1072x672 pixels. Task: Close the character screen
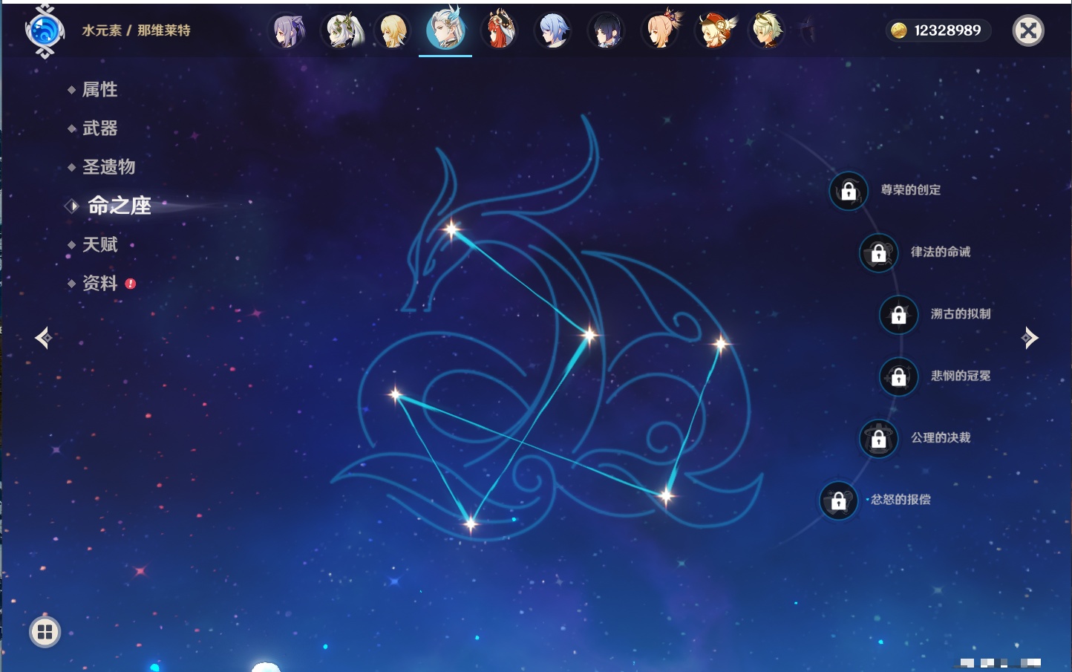click(1028, 30)
